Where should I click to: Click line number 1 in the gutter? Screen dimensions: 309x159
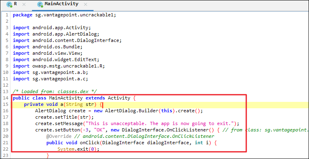[7, 15]
